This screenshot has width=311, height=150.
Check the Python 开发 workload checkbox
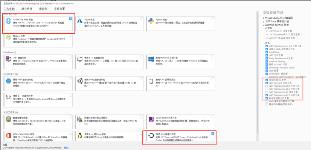coord(213,19)
